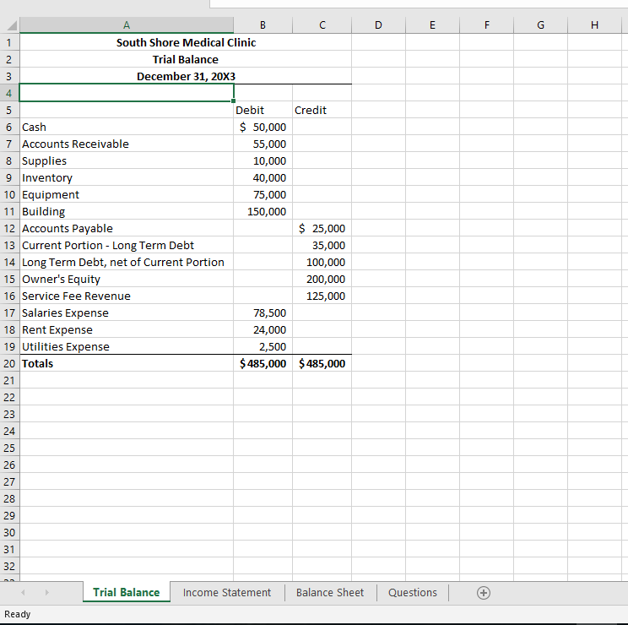Click the 100,000 credit amount
628x625 pixels.
pyautogui.click(x=322, y=262)
